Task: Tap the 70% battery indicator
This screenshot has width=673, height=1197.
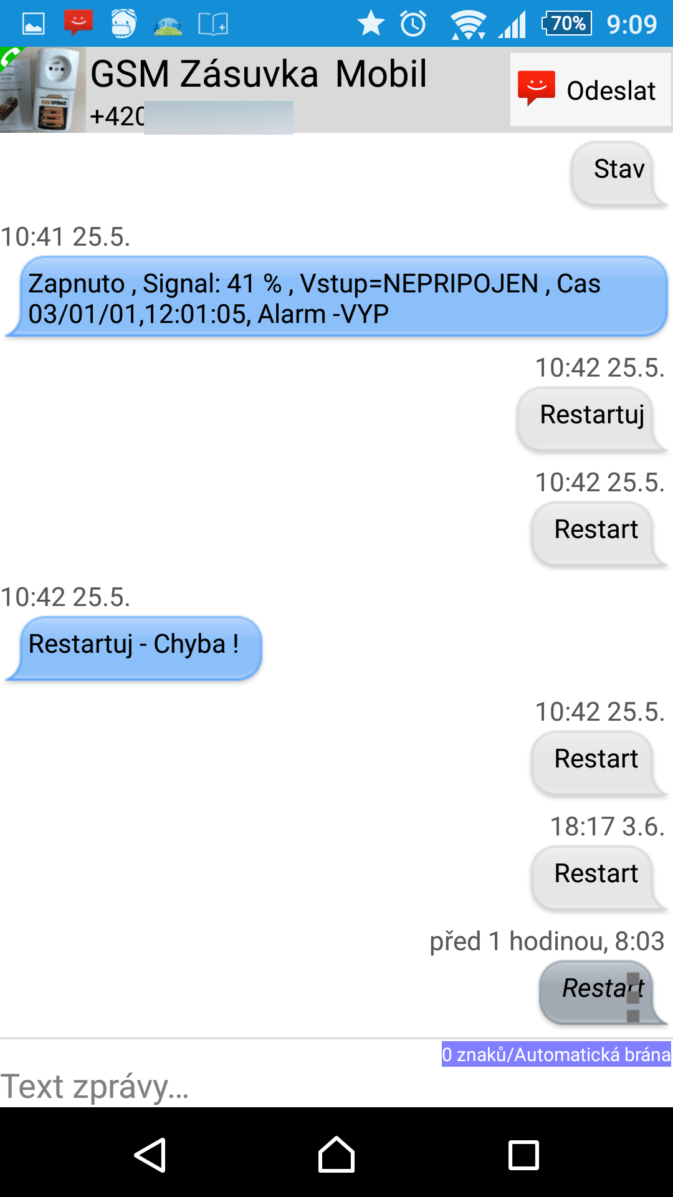Action: coord(566,24)
